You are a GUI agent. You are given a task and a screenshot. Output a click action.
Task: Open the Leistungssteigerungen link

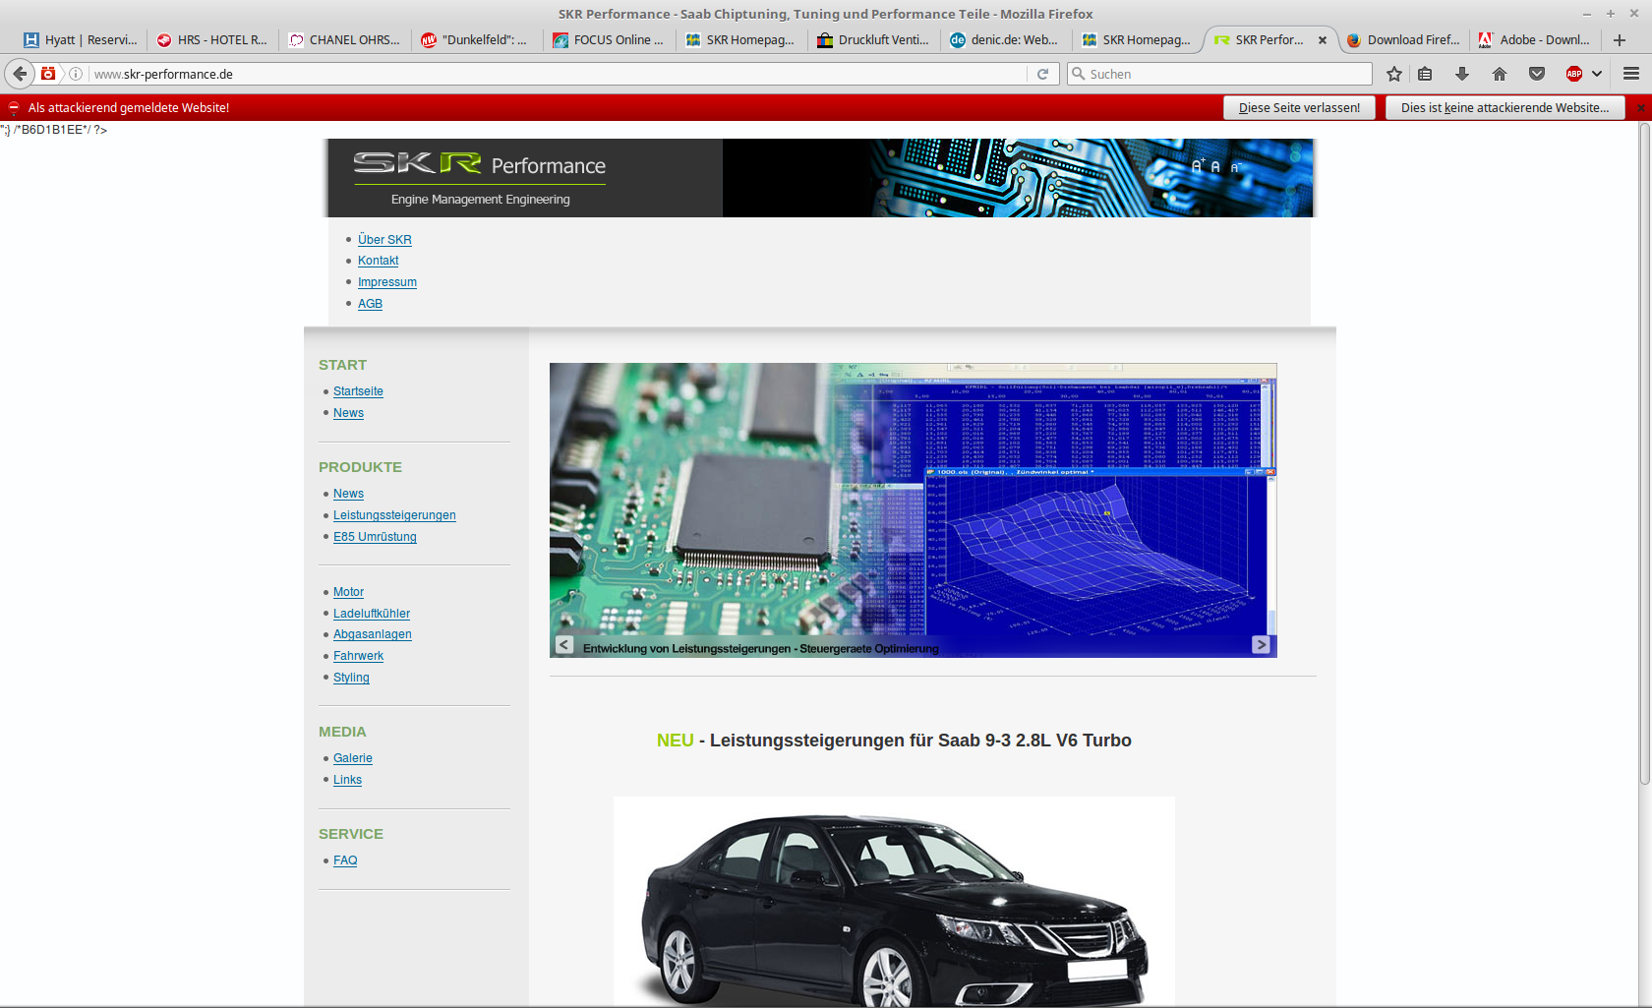point(394,515)
